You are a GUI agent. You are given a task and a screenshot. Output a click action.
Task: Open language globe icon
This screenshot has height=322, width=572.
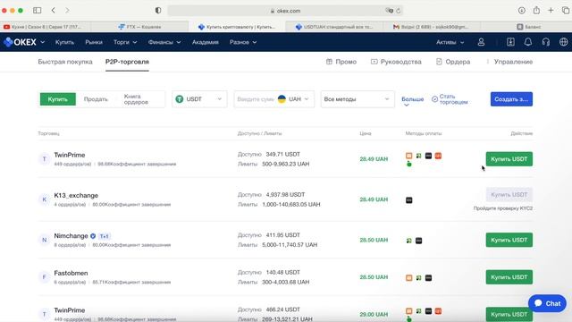point(563,42)
